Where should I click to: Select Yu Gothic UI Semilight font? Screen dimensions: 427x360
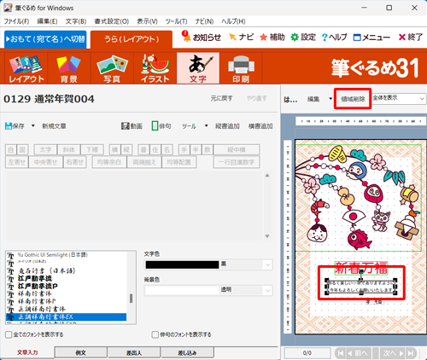[x=53, y=255]
